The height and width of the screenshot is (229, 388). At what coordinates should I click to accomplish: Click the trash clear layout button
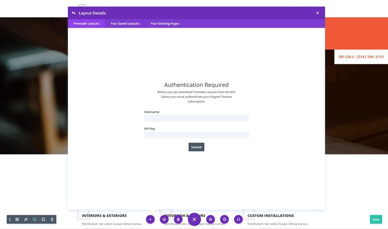pos(178,219)
